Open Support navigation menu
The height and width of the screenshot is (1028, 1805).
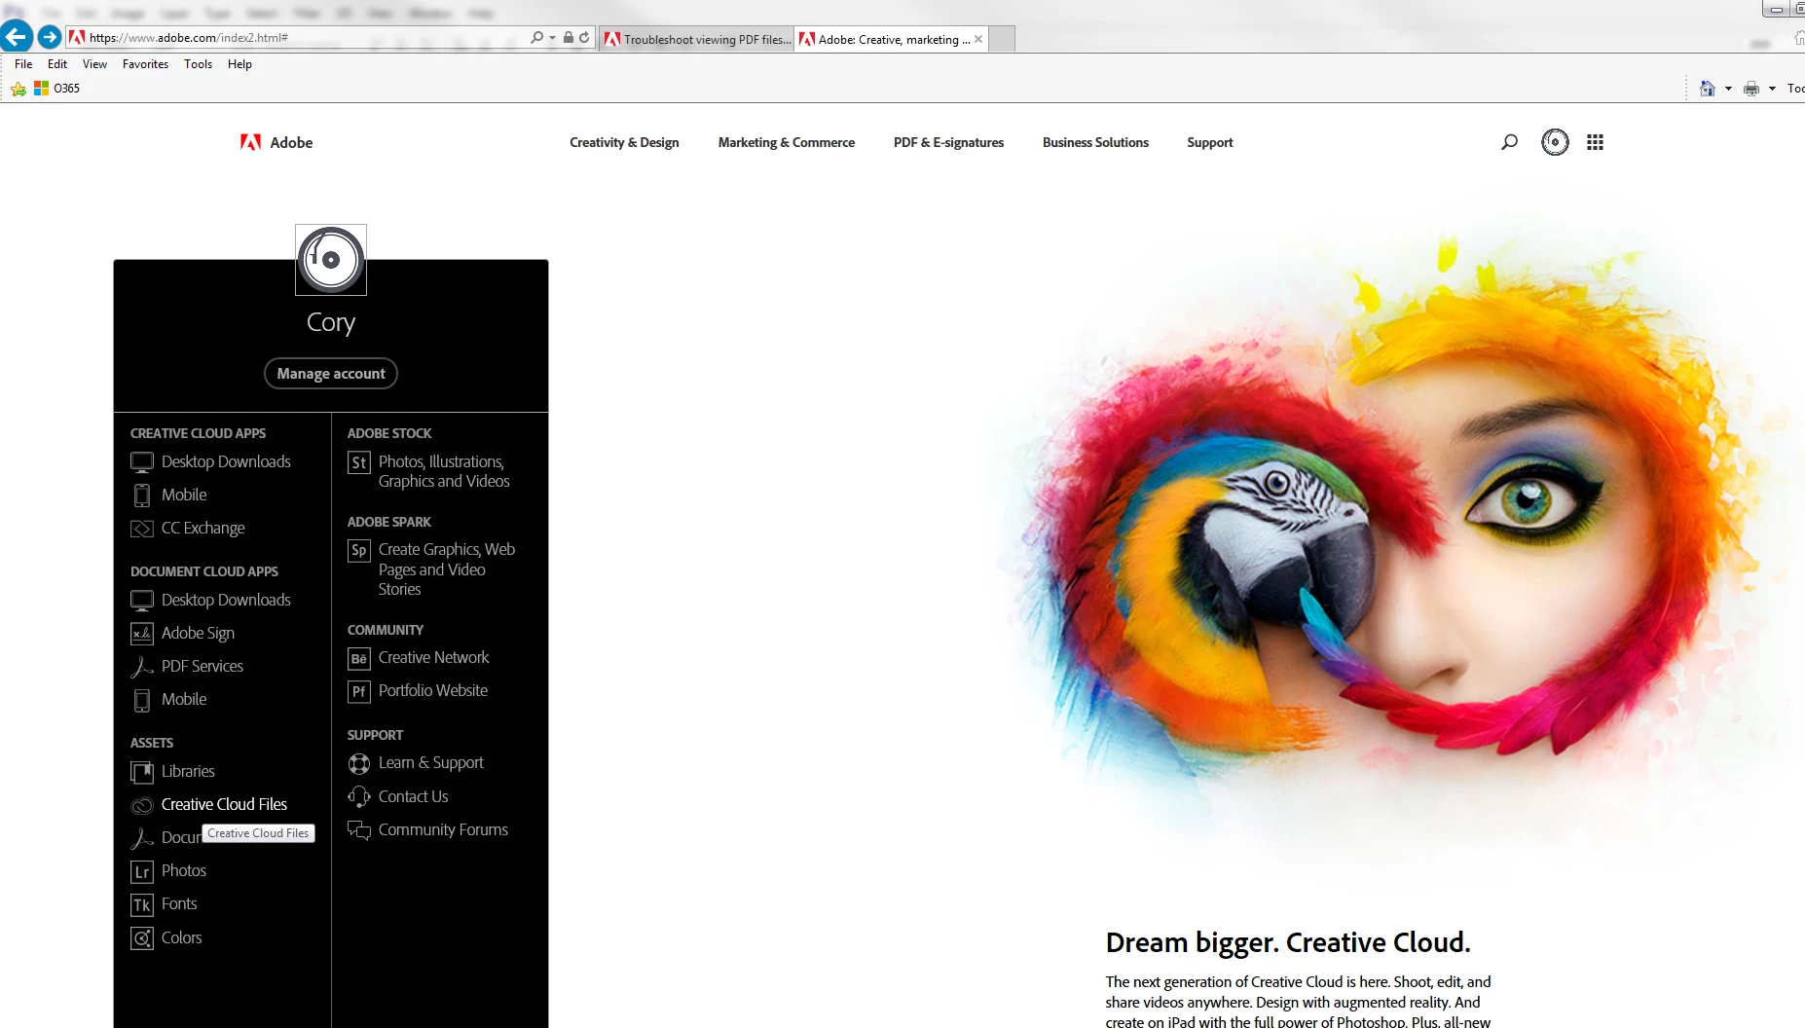tap(1209, 142)
